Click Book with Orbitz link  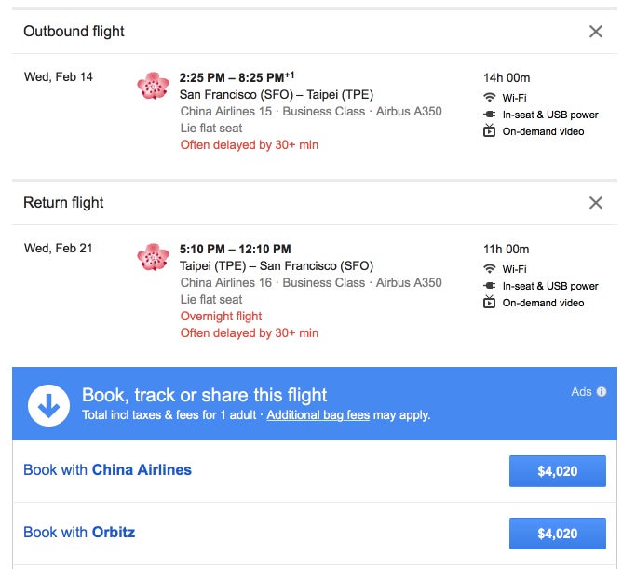click(x=79, y=533)
